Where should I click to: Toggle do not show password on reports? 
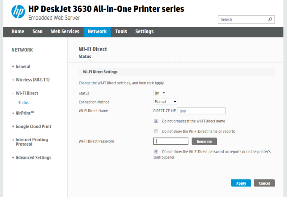point(157,151)
